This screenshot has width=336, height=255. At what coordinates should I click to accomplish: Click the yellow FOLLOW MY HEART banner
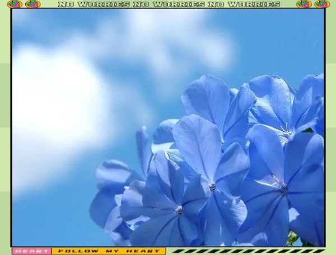(x=109, y=251)
